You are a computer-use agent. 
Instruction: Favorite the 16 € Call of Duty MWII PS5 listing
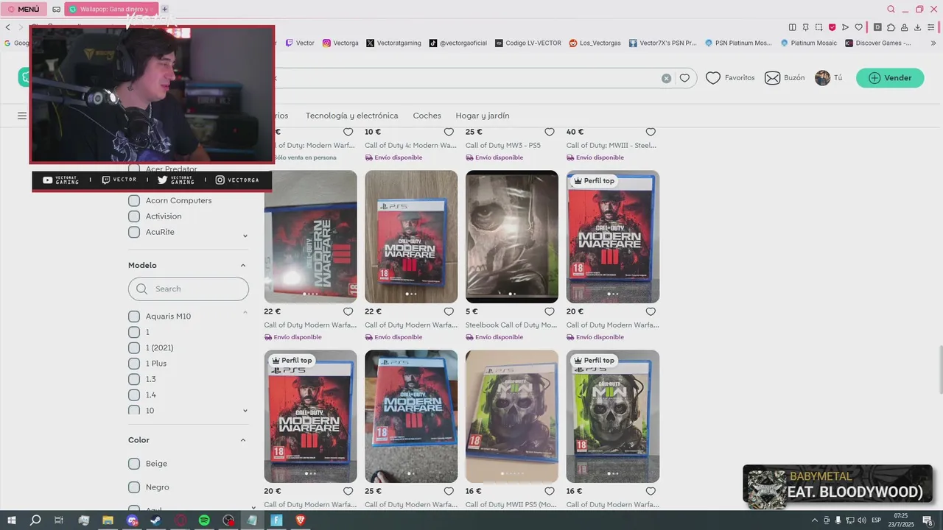[x=550, y=491]
